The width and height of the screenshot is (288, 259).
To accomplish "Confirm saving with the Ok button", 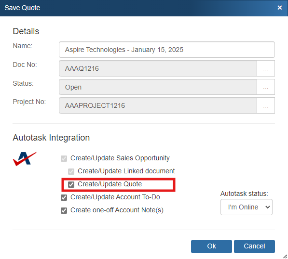I will click(211, 246).
